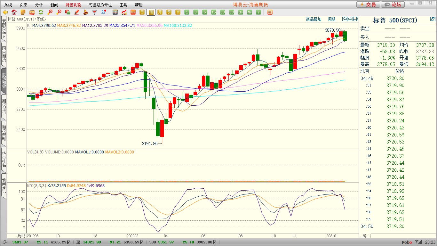Switch to Tick chart period

133,12
